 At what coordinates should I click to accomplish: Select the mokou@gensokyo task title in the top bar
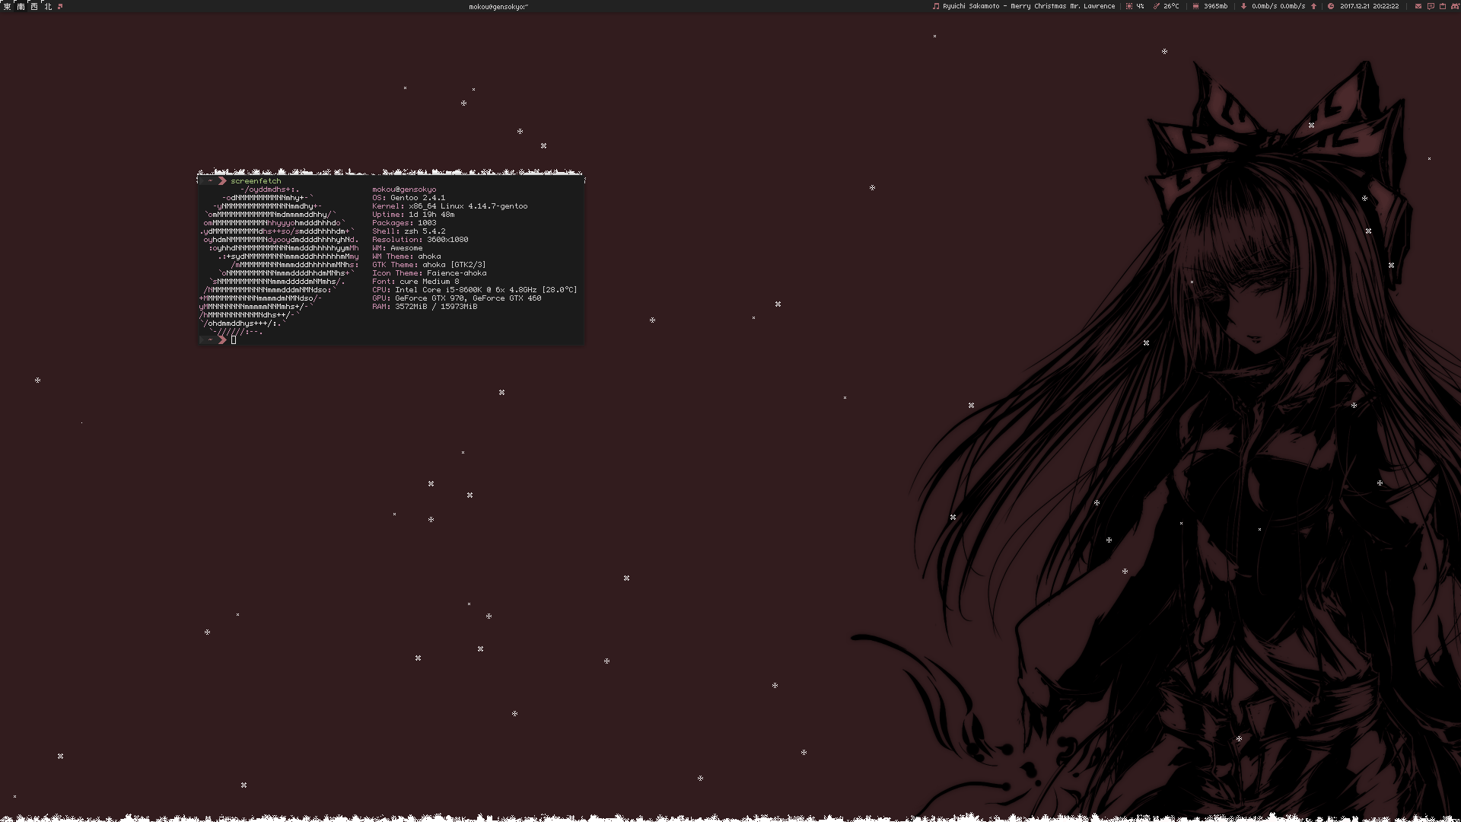point(498,6)
